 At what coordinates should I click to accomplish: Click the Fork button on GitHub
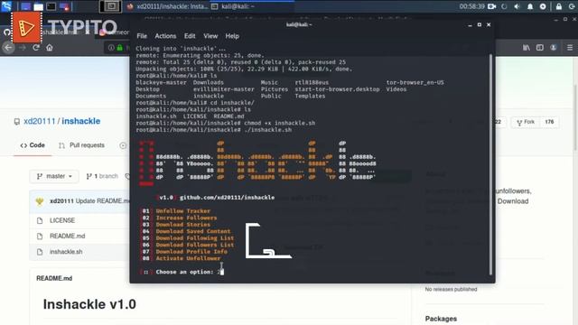[x=526, y=122]
